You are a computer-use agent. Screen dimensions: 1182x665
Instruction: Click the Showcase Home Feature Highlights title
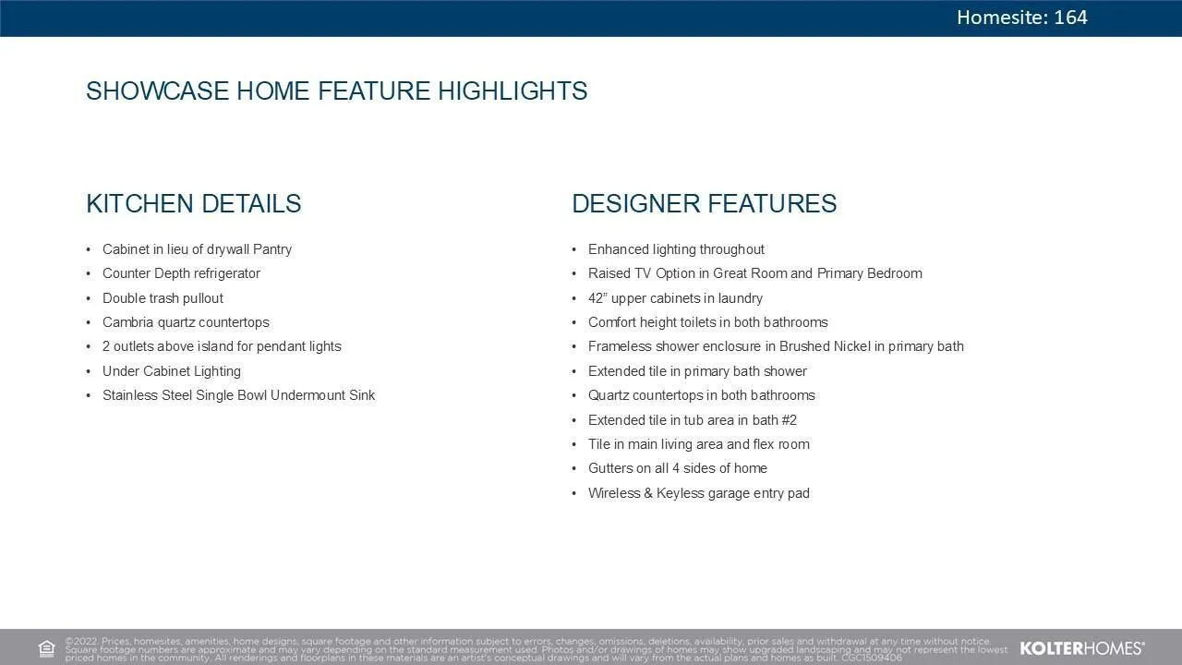336,91
